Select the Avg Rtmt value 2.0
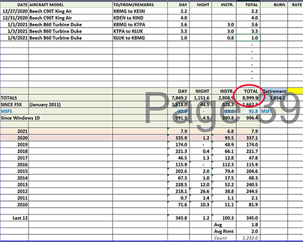This screenshot has width=303, height=242. (248, 231)
